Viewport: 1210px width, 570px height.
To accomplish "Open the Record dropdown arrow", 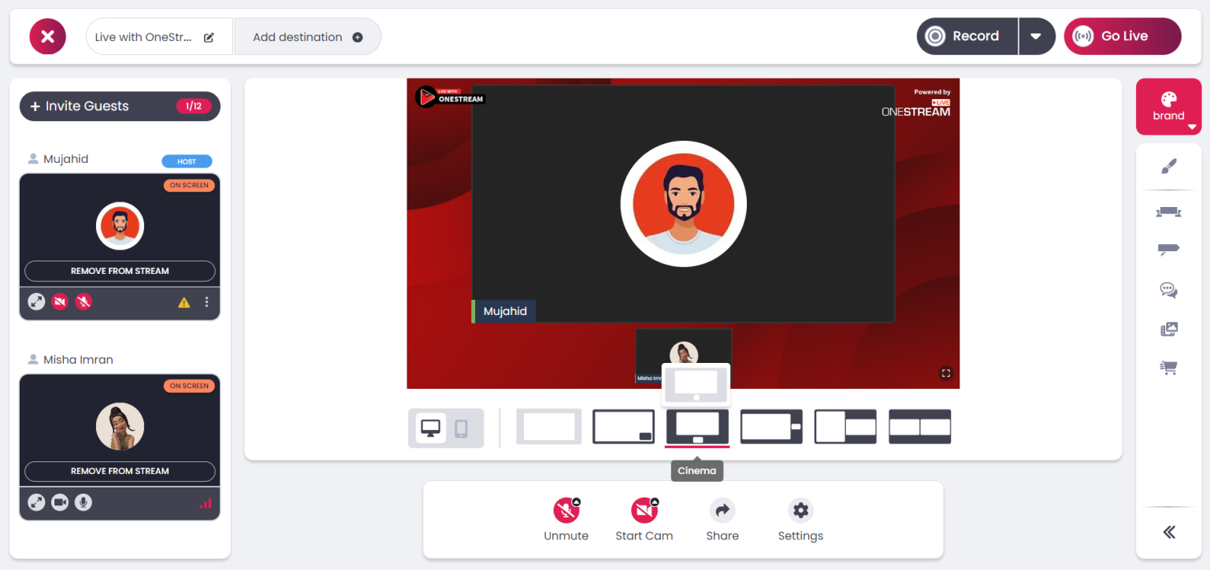I will tap(1037, 35).
